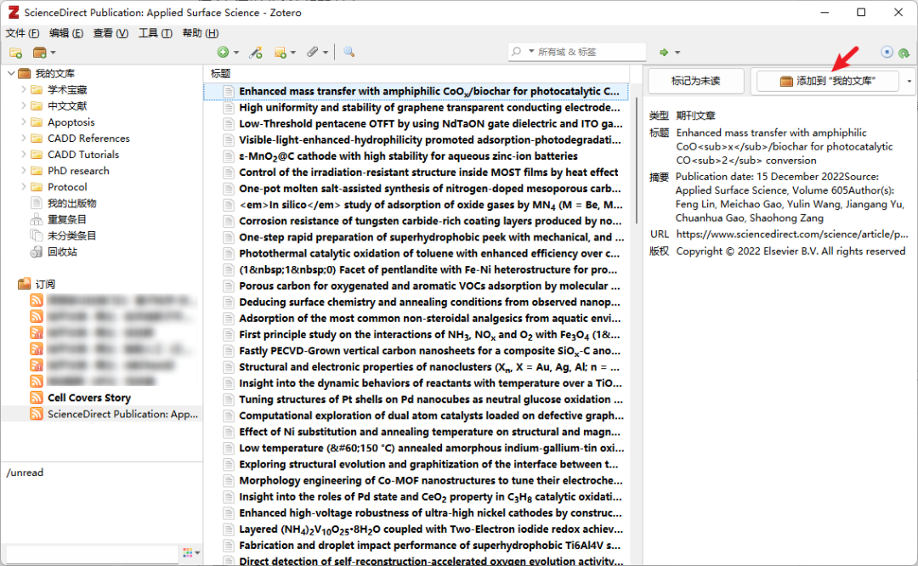Open the New Library dropdown icon
Viewport: 918px width, 566px height.
(x=44, y=53)
